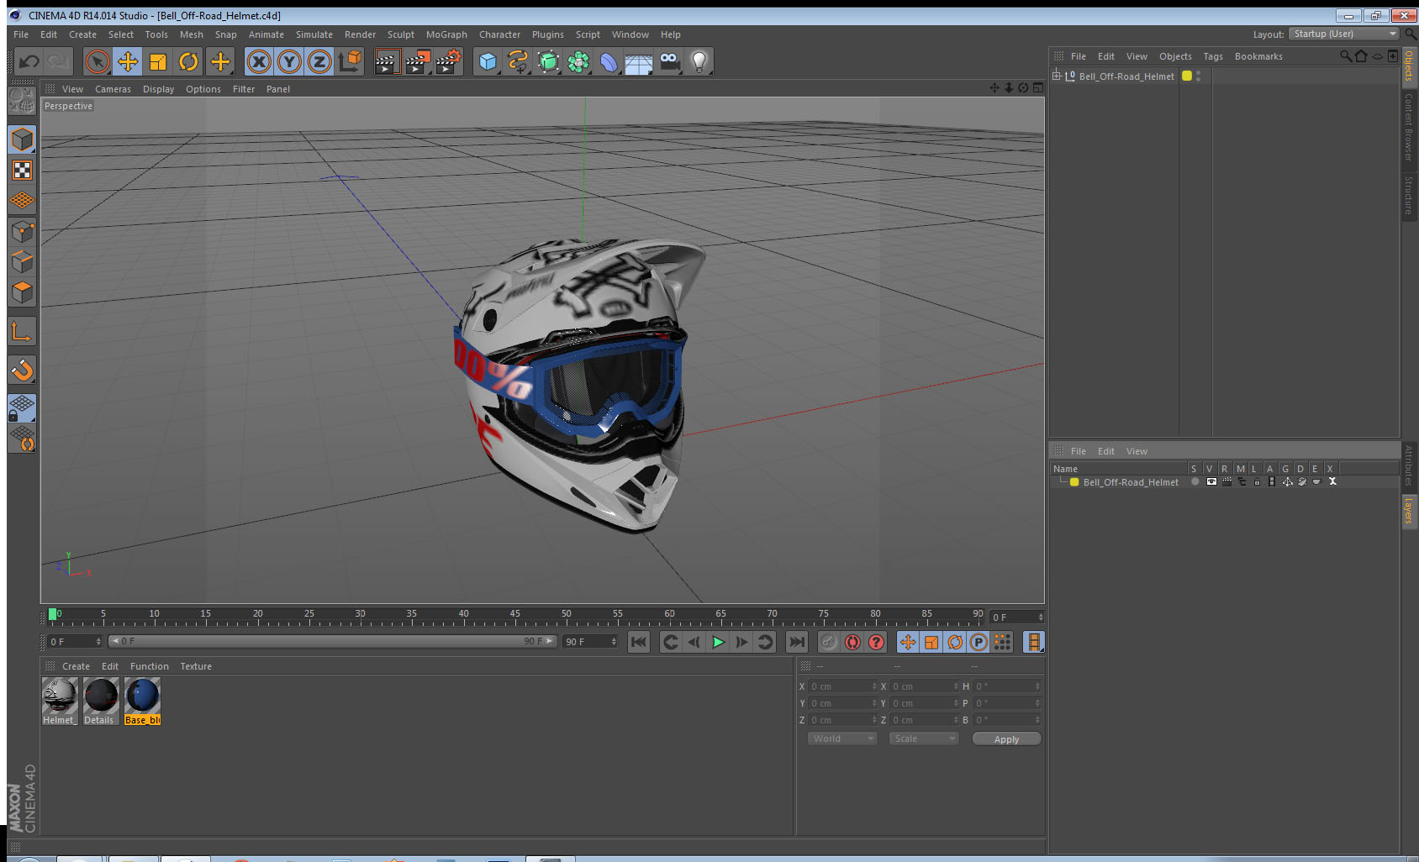
Task: Open the deformer objects icon
Action: coord(609,61)
